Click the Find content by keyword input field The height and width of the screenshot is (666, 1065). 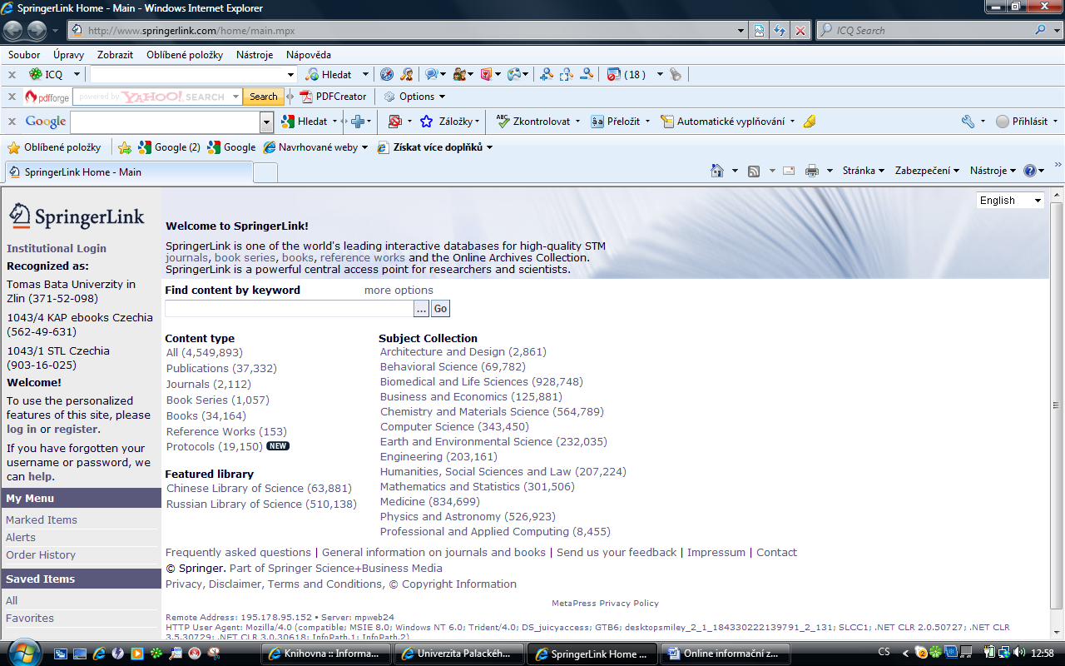[289, 309]
